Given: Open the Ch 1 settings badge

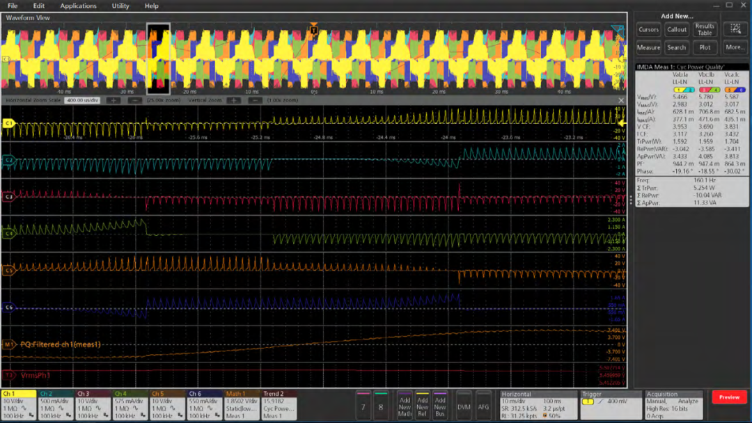Looking at the screenshot, I should tap(18, 404).
